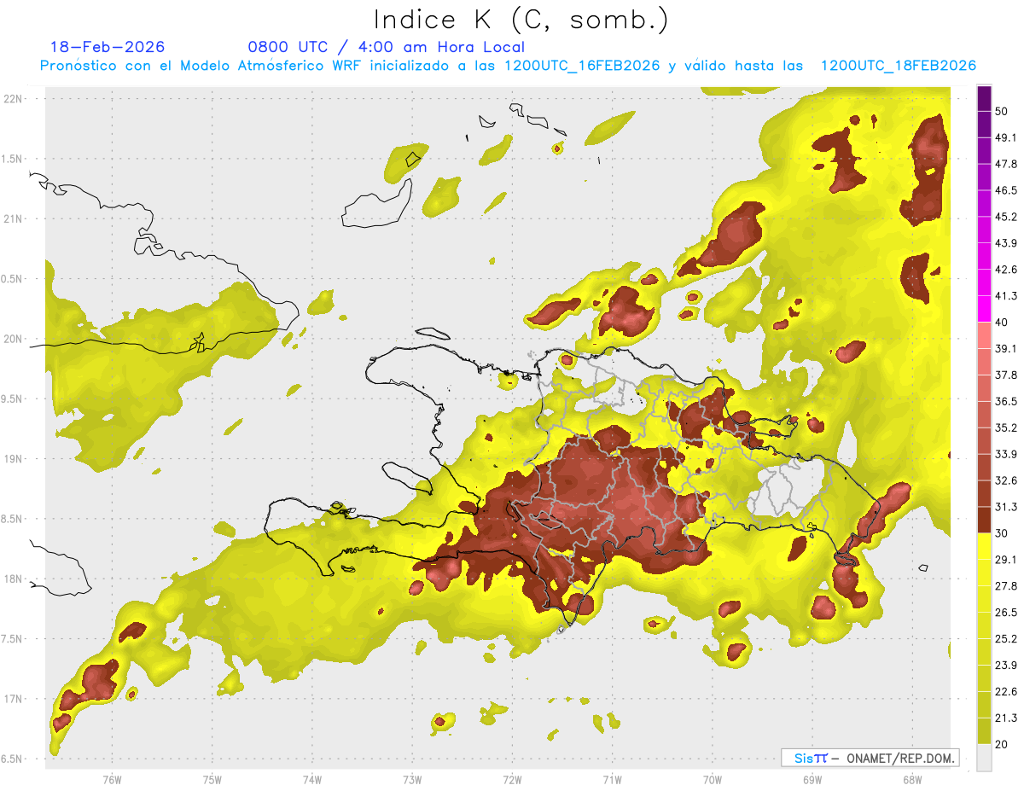Click the colorbar label "49.1"
This screenshot has height=791, width=1024.
(x=1006, y=137)
